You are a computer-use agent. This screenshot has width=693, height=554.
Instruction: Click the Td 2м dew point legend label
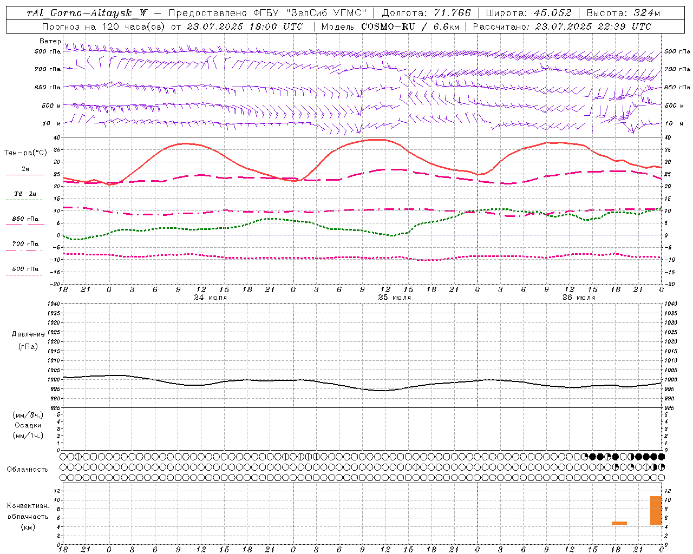point(25,194)
